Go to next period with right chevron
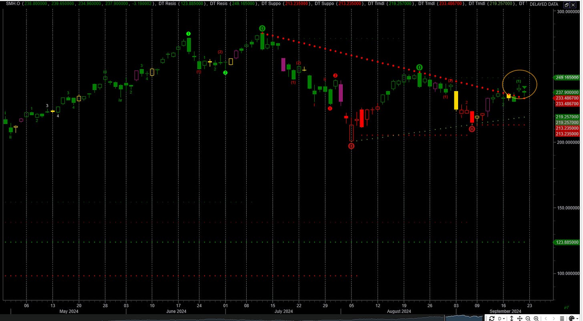The height and width of the screenshot is (321, 583). [x=554, y=318]
